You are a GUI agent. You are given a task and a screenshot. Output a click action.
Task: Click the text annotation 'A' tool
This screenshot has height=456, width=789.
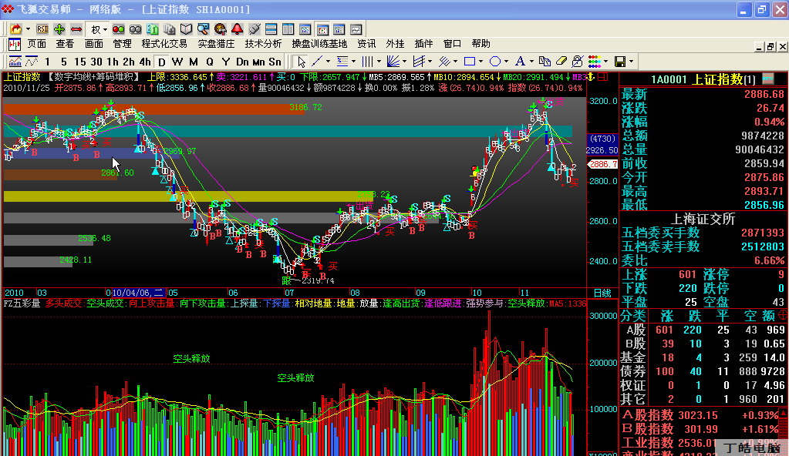click(520, 61)
